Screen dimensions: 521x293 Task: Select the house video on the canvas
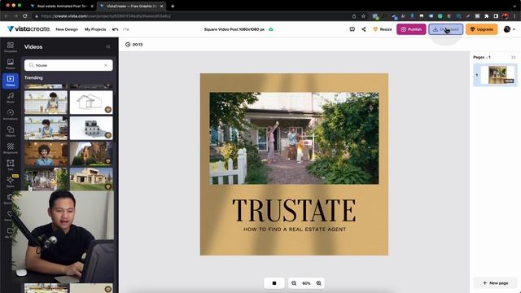coord(294,138)
